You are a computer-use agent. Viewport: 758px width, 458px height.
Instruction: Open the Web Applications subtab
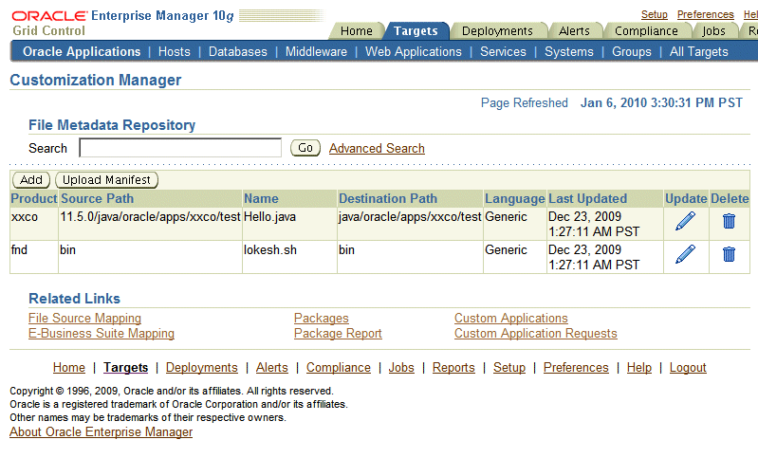click(414, 52)
